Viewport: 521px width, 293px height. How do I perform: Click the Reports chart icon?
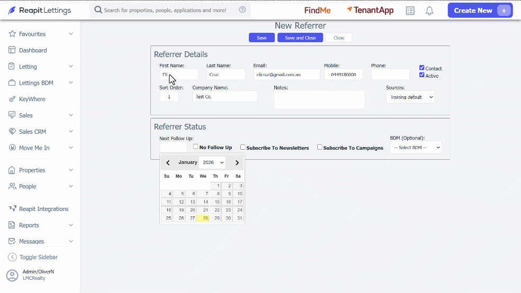(x=12, y=225)
